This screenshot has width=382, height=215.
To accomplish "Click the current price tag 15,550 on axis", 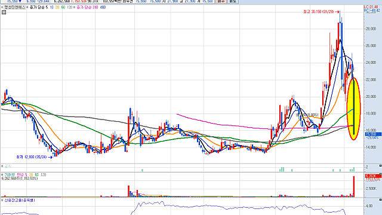I will click(373, 134).
